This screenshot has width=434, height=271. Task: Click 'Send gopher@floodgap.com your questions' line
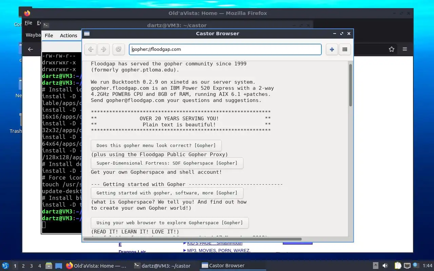[176, 100]
